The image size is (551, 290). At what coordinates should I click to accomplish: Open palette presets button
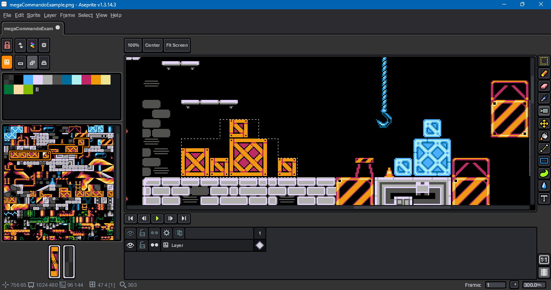coord(32,46)
